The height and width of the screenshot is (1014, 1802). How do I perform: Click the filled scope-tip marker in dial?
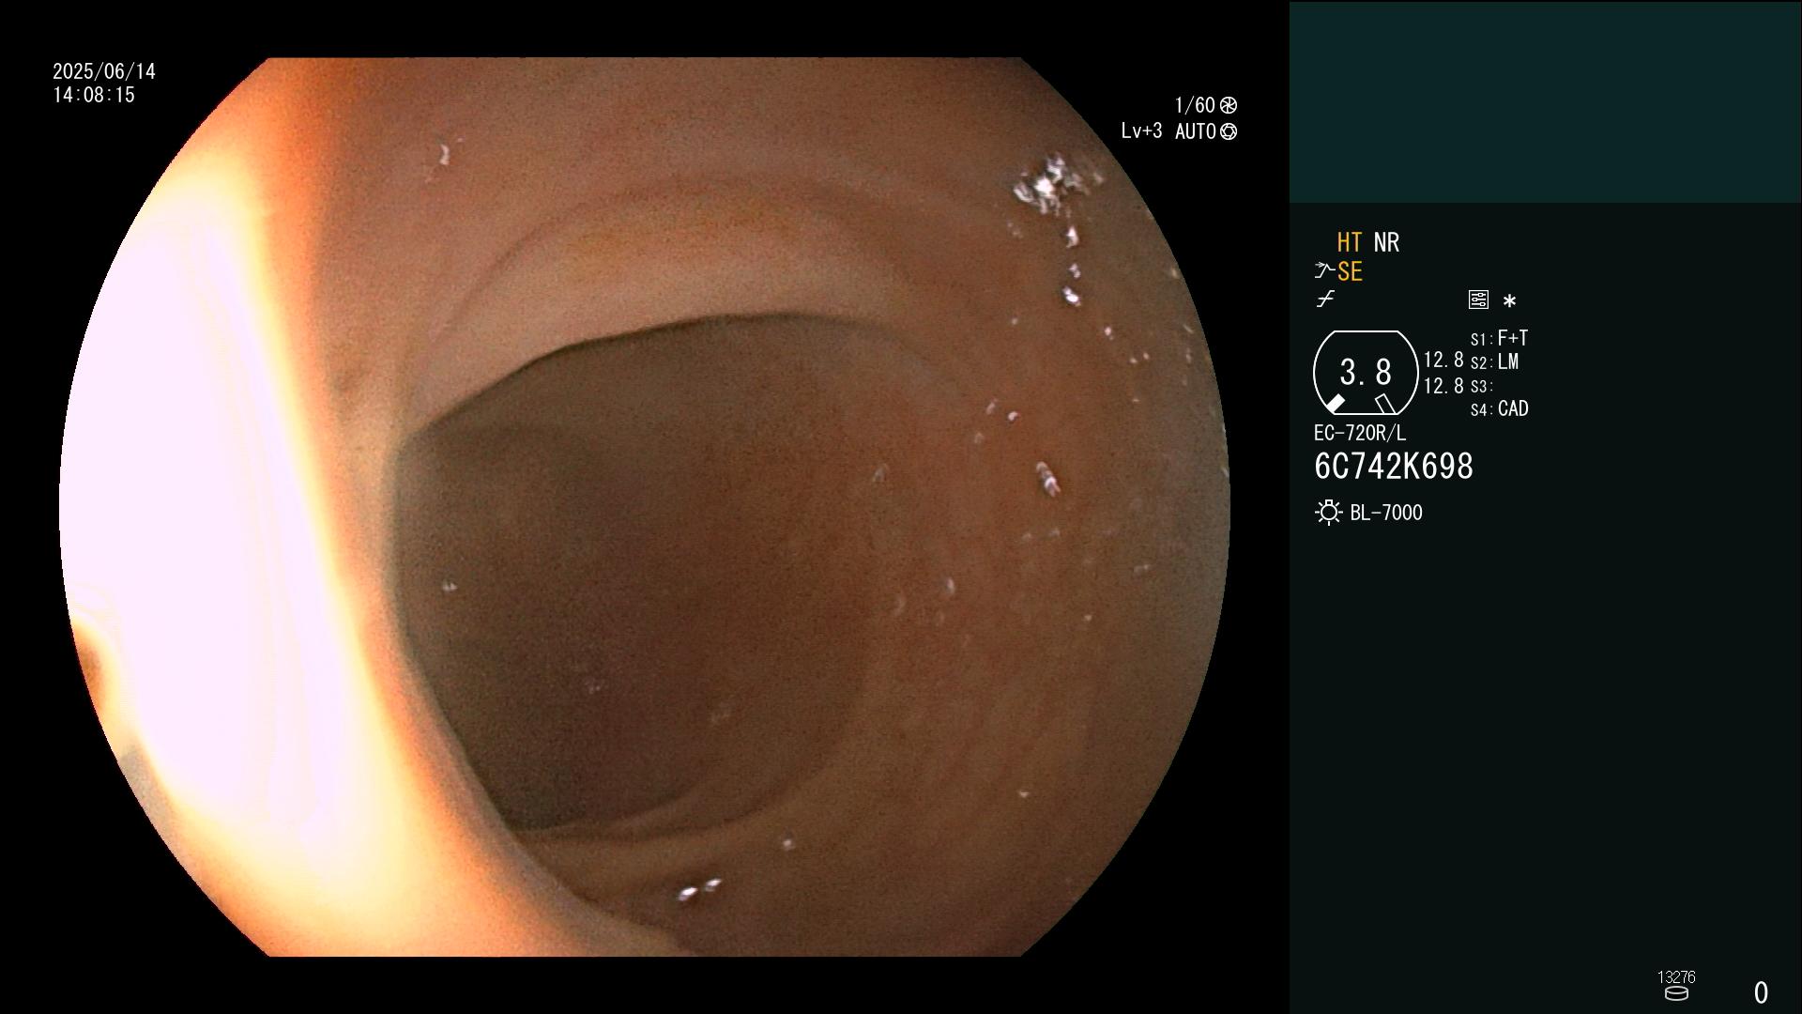coord(1335,404)
